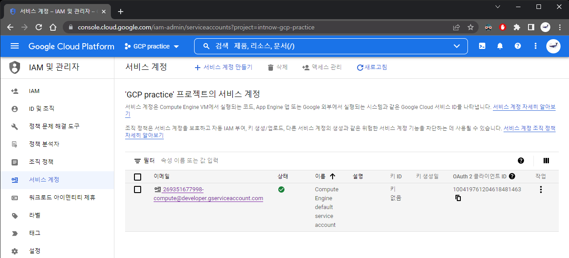Click the Compute Engine default service account name
The image size is (569, 258).
click(327, 207)
